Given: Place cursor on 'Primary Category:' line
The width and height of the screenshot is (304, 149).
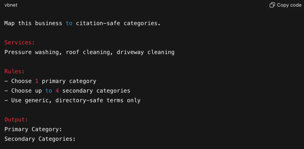Looking at the screenshot, I should coord(33,129).
